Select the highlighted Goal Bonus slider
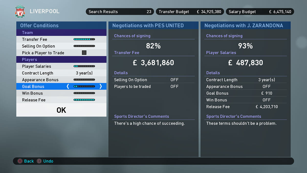 (84, 87)
